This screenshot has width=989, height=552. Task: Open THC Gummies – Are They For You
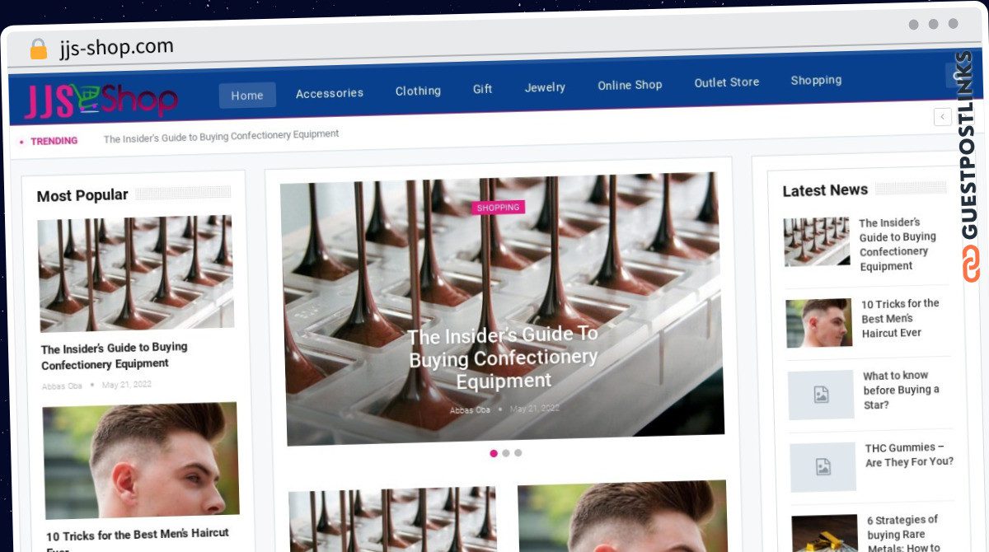(x=909, y=455)
